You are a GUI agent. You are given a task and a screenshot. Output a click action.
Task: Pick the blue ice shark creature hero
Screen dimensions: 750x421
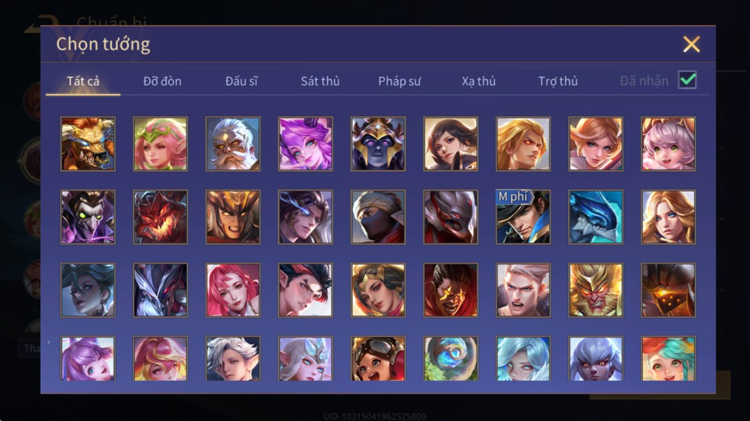pyautogui.click(x=595, y=217)
